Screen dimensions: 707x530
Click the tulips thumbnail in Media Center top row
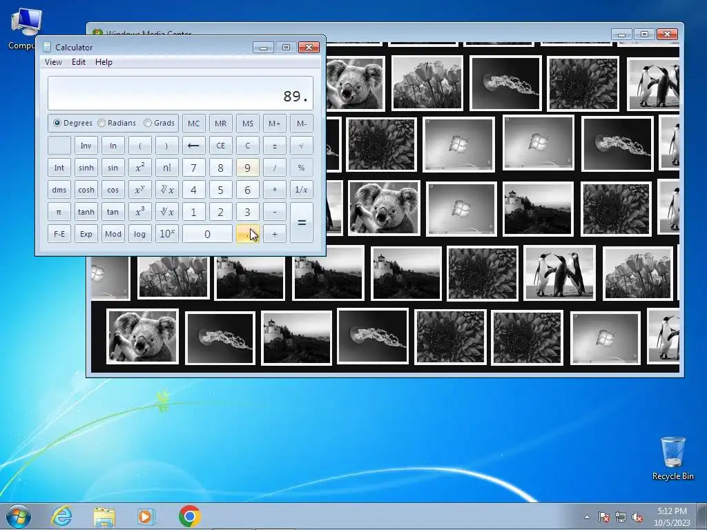click(x=427, y=84)
